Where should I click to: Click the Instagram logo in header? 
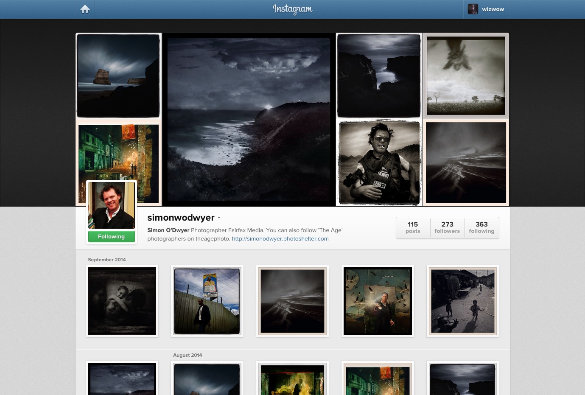pyautogui.click(x=292, y=9)
